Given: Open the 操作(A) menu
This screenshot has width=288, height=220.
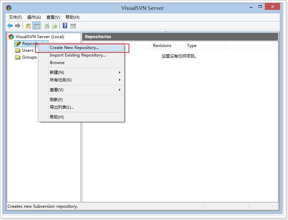Looking at the screenshot, I should tap(34, 17).
